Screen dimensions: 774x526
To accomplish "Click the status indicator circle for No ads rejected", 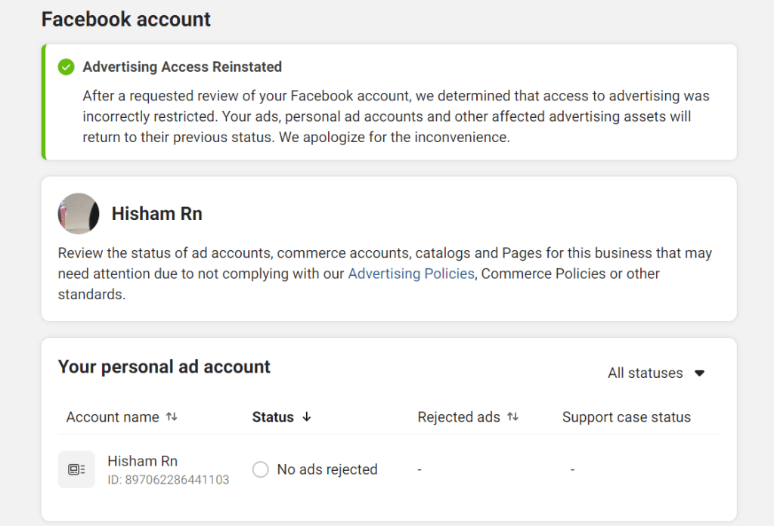I will 260,469.
